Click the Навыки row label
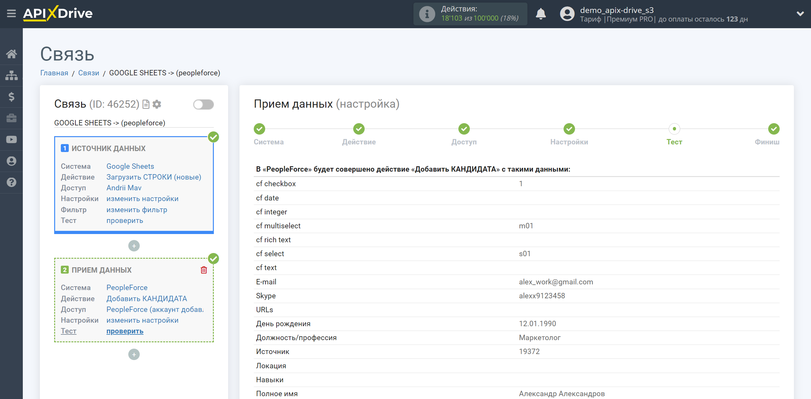Viewport: 811px width, 399px height. (270, 380)
